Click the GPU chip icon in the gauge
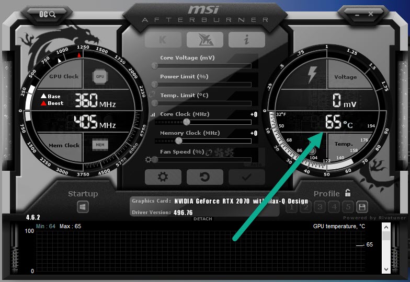The height and width of the screenshot is (282, 410). [100, 77]
